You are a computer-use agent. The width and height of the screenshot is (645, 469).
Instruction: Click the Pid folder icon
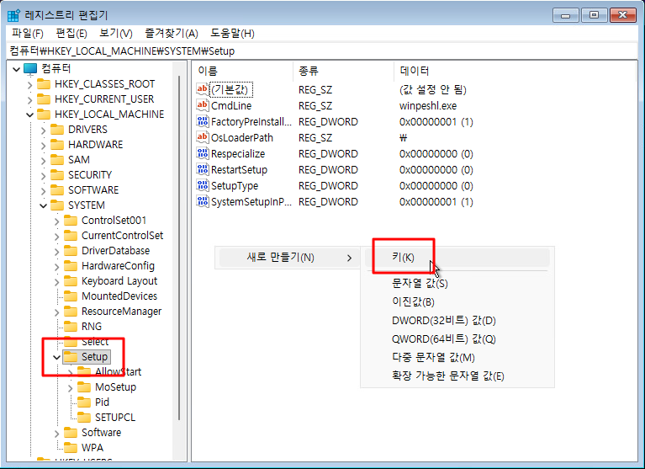[x=84, y=402]
